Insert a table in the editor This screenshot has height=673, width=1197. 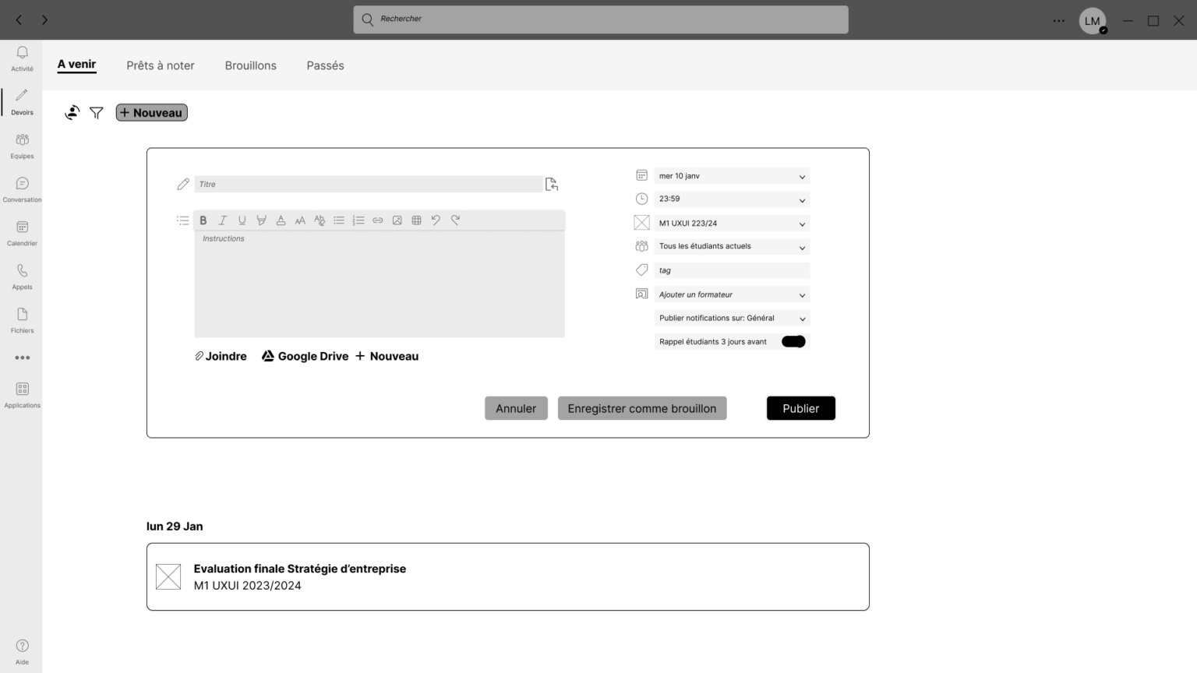[417, 220]
